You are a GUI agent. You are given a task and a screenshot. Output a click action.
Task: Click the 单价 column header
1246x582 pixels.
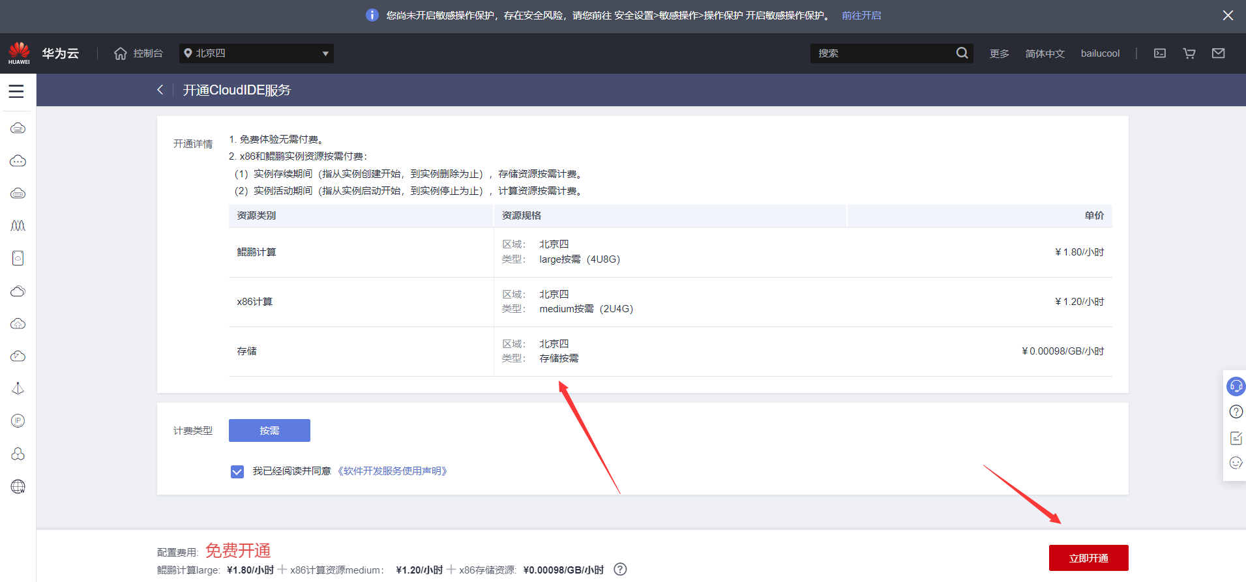coord(1094,216)
